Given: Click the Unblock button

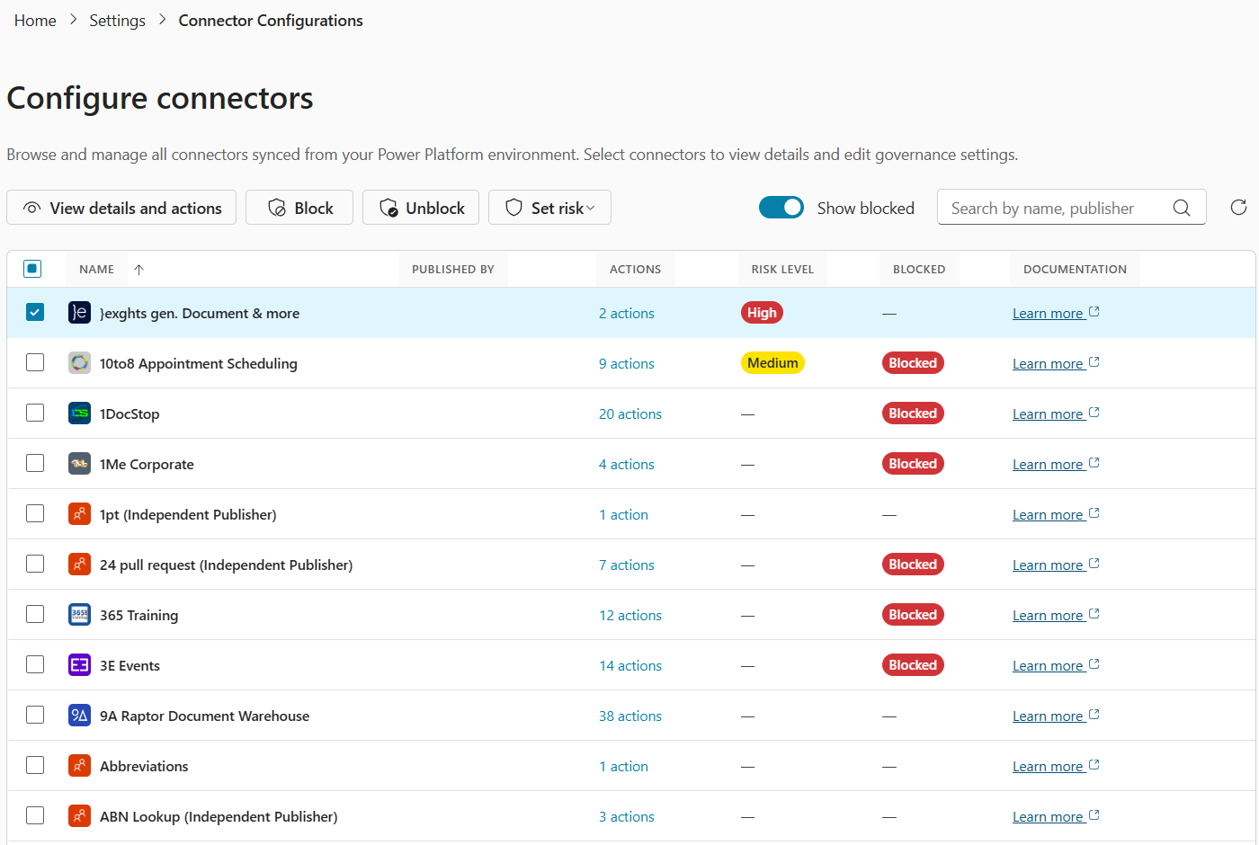Looking at the screenshot, I should click(x=421, y=208).
